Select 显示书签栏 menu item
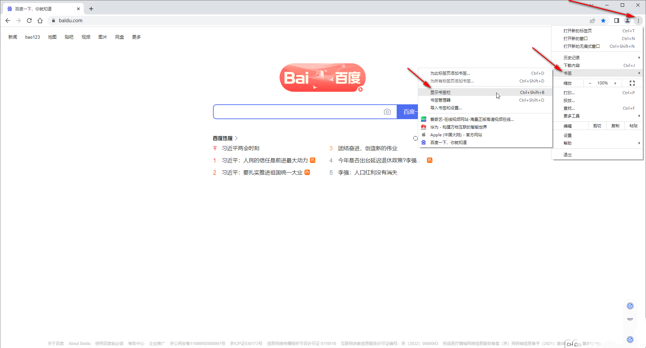This screenshot has height=348, width=646. tap(485, 92)
